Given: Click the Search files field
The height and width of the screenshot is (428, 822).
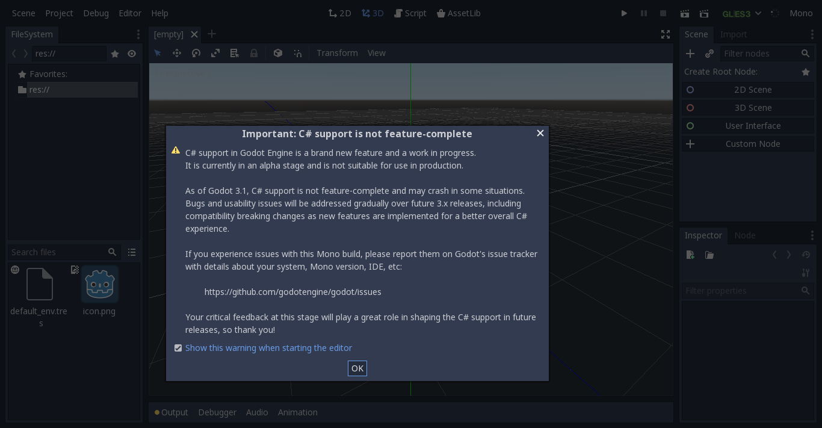Looking at the screenshot, I should [64, 252].
